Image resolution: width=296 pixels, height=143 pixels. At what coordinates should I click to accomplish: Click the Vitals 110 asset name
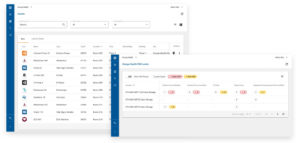(x=38, y=112)
